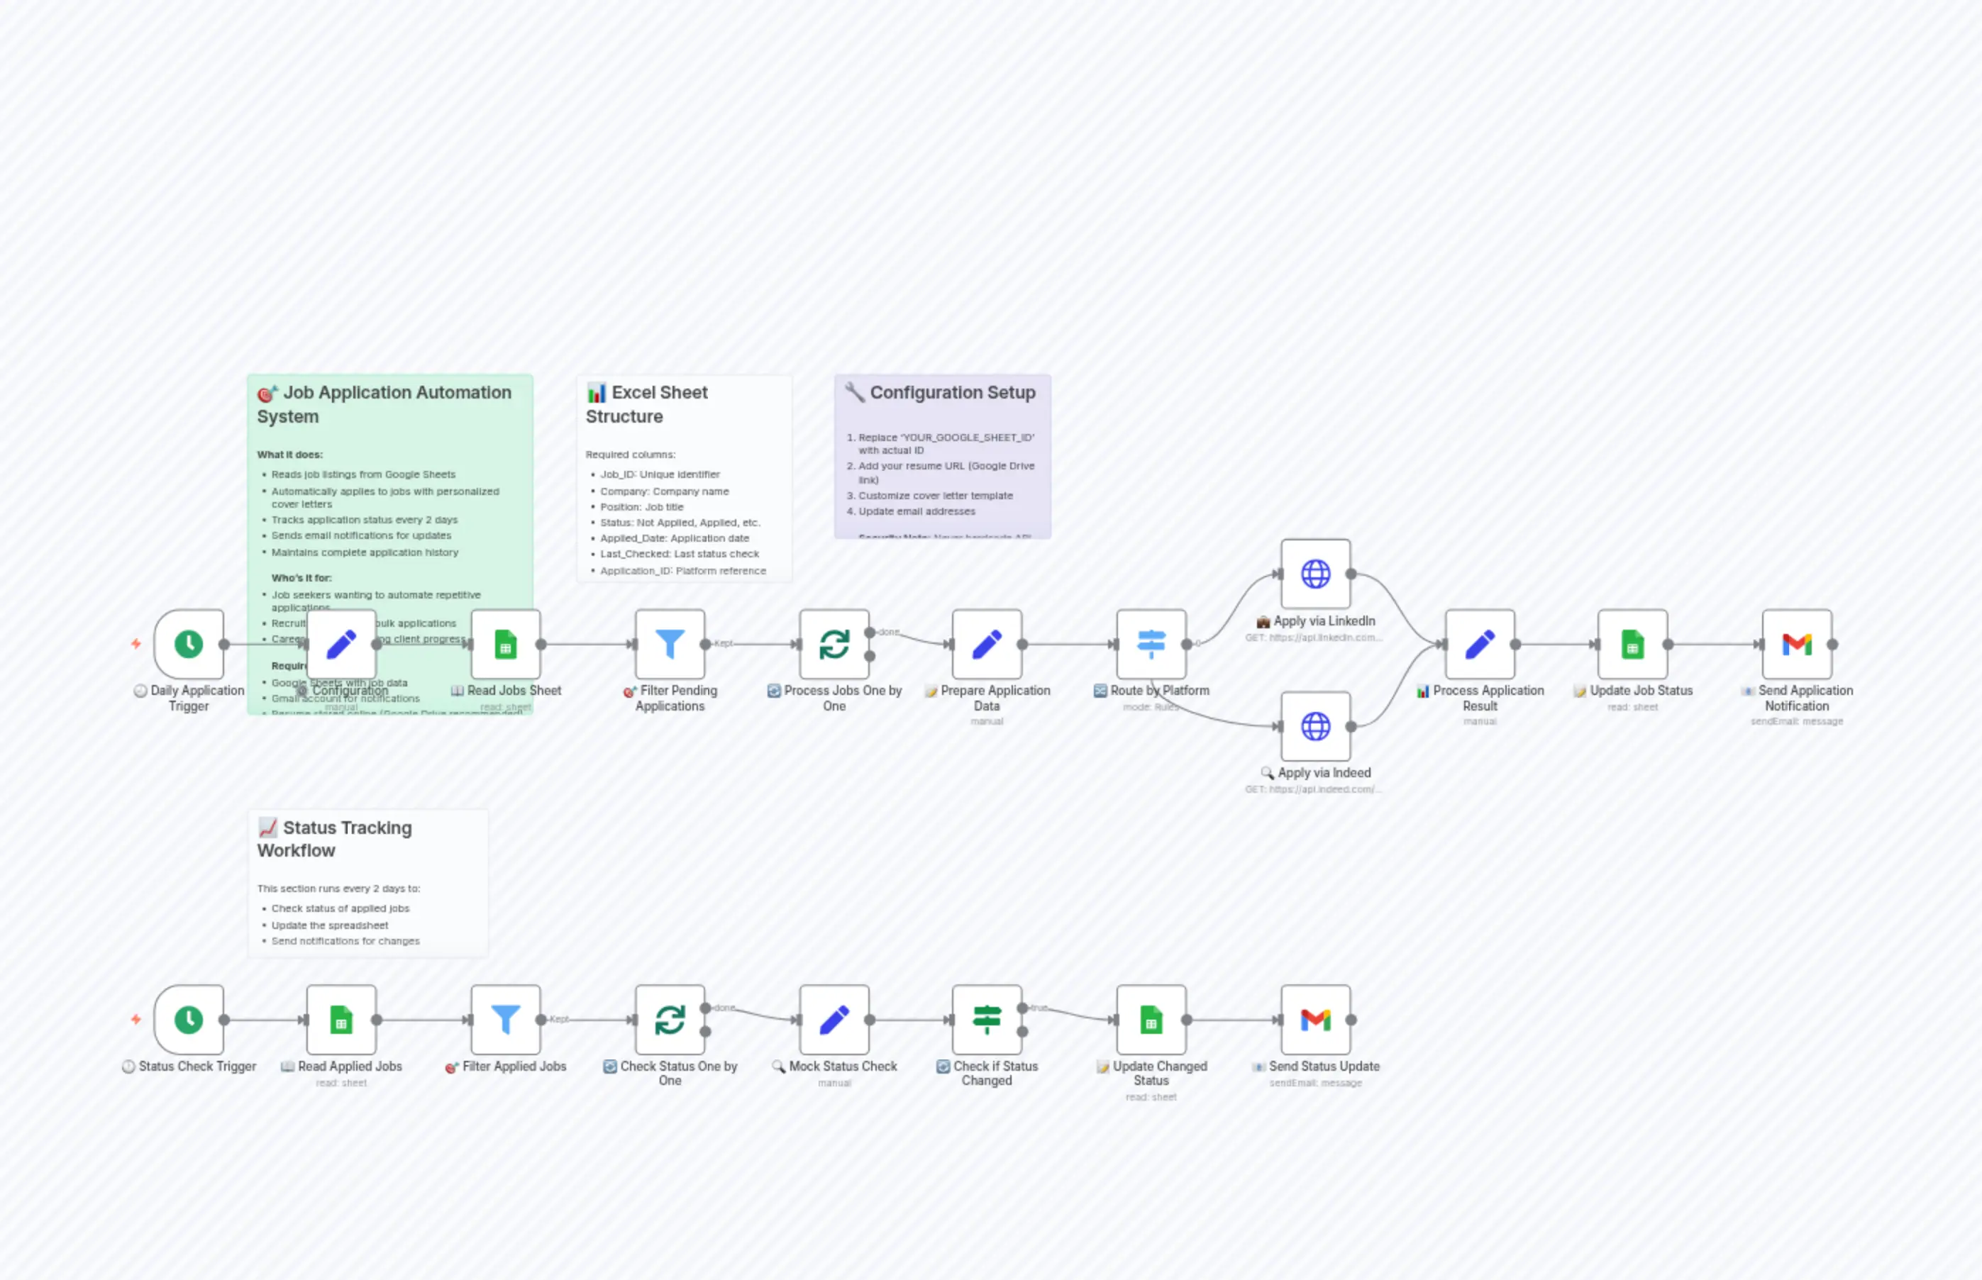Click the Process Jobs One by One loop node
This screenshot has height=1280, width=1982.
click(834, 644)
